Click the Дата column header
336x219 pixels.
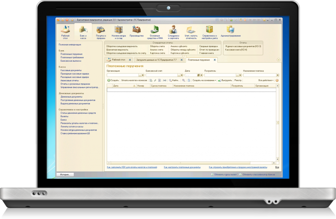124,86
